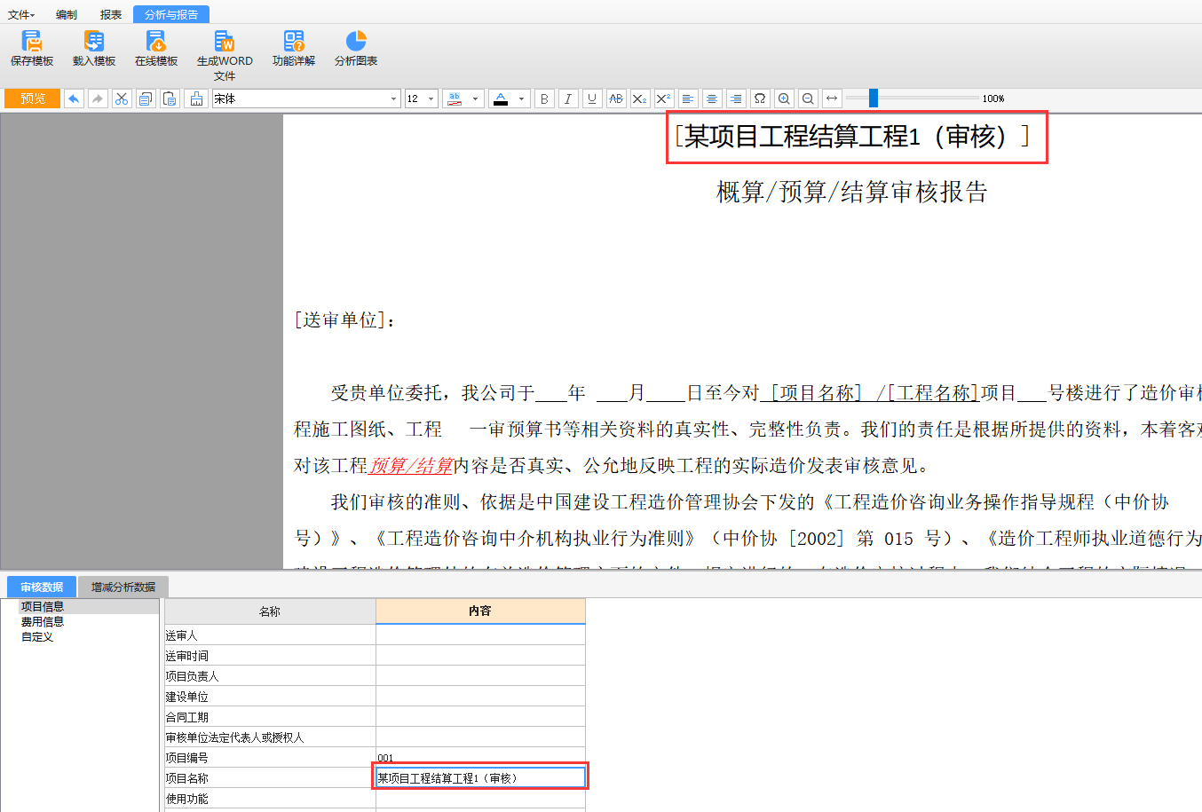The width and height of the screenshot is (1202, 812).
Task: Click the orange 预览 preview button
Action: [x=33, y=99]
